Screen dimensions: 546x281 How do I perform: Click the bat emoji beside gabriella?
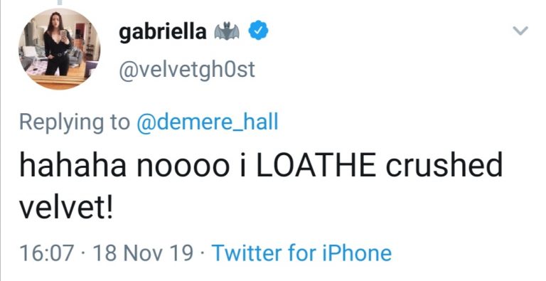pyautogui.click(x=227, y=31)
